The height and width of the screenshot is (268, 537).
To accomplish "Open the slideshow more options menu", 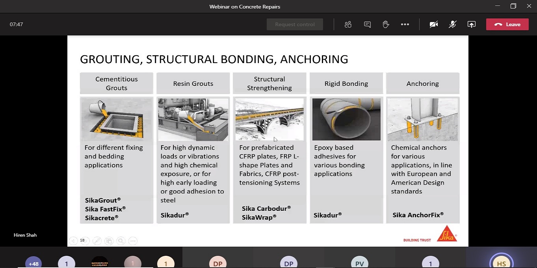I will [x=133, y=241].
